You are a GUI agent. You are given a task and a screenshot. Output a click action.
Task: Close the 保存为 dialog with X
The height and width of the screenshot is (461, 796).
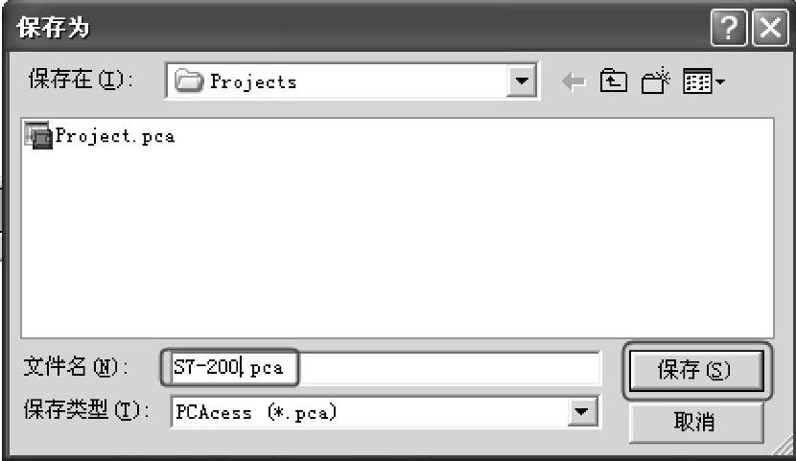coord(769,28)
